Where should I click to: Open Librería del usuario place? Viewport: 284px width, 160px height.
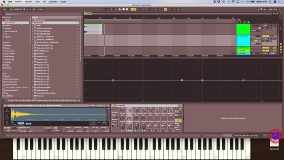pyautogui.click(x=12, y=79)
